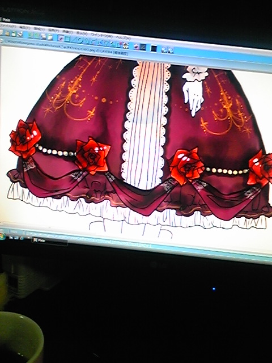Click the Pixia taskbar button
Screen dimensions: 272x363
(49, 240)
